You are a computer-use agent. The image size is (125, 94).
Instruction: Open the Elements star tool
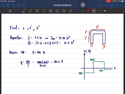pos(51,11)
